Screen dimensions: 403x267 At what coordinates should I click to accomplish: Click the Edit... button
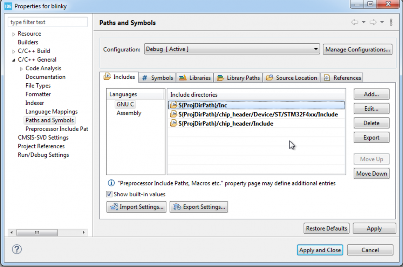click(x=371, y=108)
